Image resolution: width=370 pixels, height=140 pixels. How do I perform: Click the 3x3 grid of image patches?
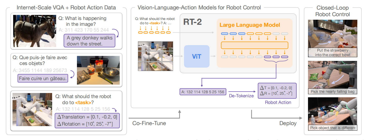pos(155,56)
